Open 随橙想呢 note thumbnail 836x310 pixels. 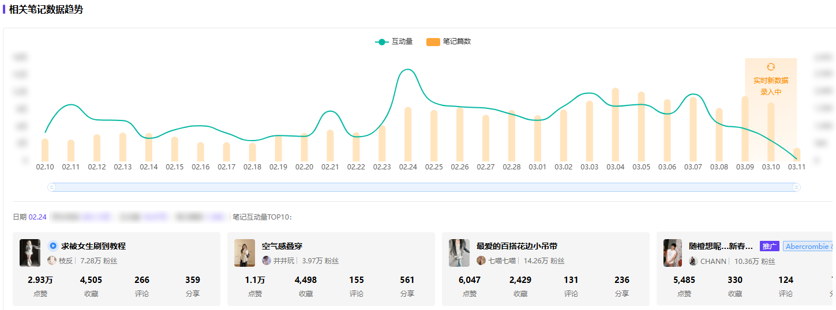tap(673, 253)
